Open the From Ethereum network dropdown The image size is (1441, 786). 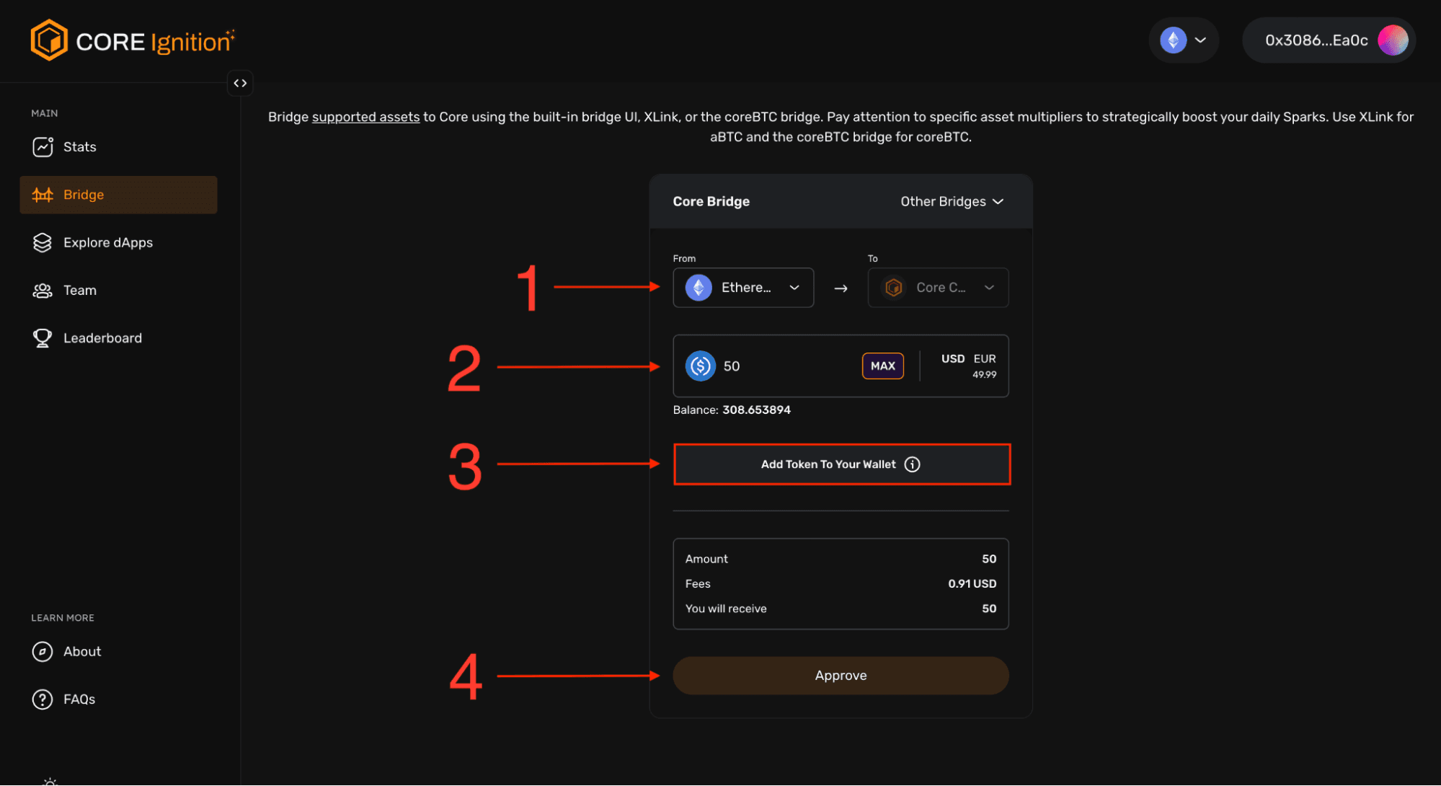(742, 288)
